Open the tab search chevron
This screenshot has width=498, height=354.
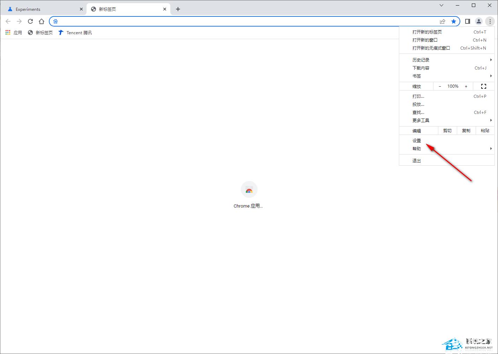tap(441, 5)
